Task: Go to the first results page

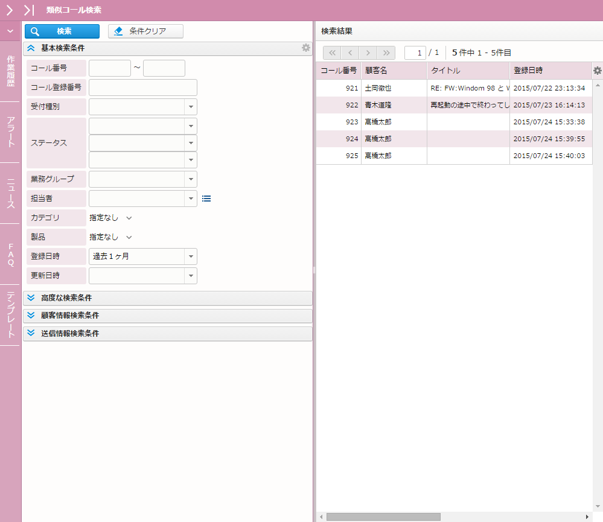Action: point(332,53)
